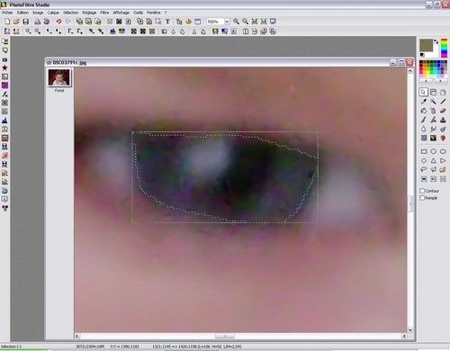The image size is (450, 351).
Task: Select the eraser tool
Action: click(443, 111)
